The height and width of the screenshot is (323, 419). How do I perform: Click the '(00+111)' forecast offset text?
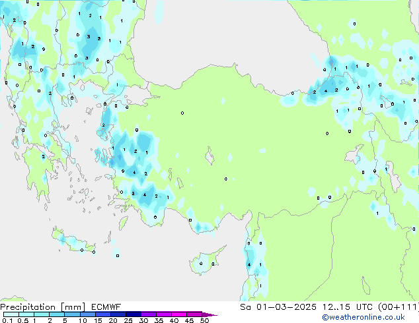coord(399,307)
